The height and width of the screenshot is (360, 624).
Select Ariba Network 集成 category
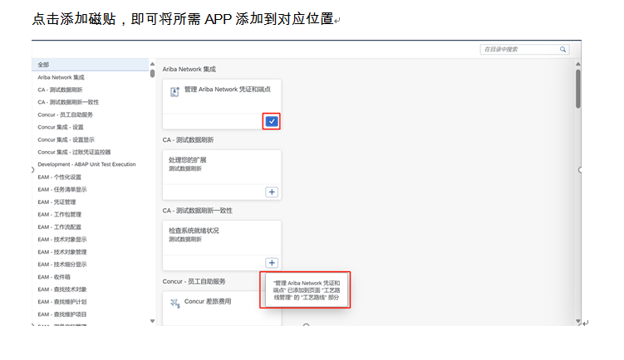61,76
